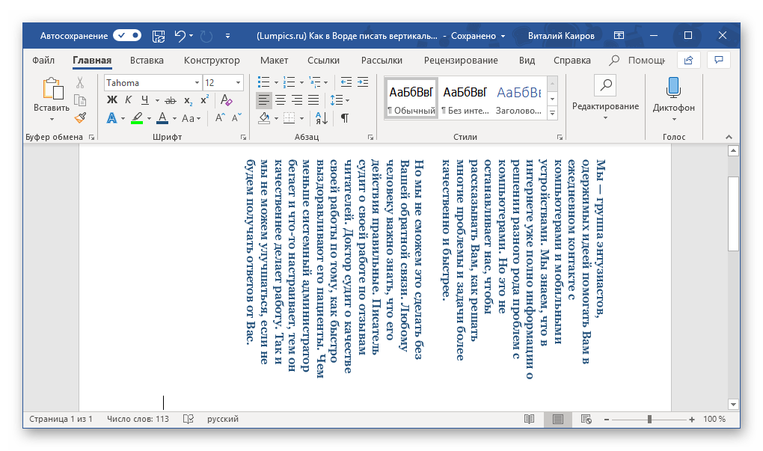Open the Вставка ribbon tab
Image resolution: width=763 pixels, height=451 pixels.
tap(147, 61)
